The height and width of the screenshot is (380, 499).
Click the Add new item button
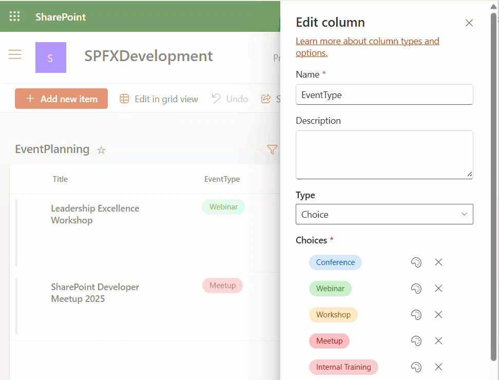61,99
